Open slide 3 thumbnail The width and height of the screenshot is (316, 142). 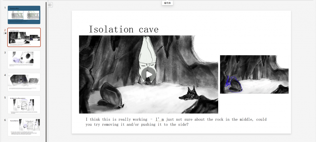24,60
